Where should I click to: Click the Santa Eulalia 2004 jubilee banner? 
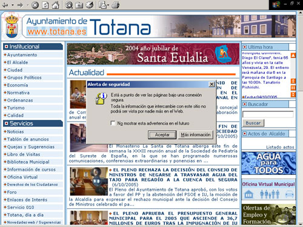[x=153, y=54]
